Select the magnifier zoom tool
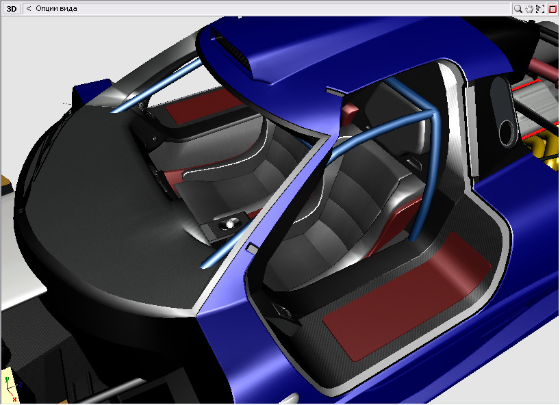This screenshot has width=560, height=405. tap(518, 9)
